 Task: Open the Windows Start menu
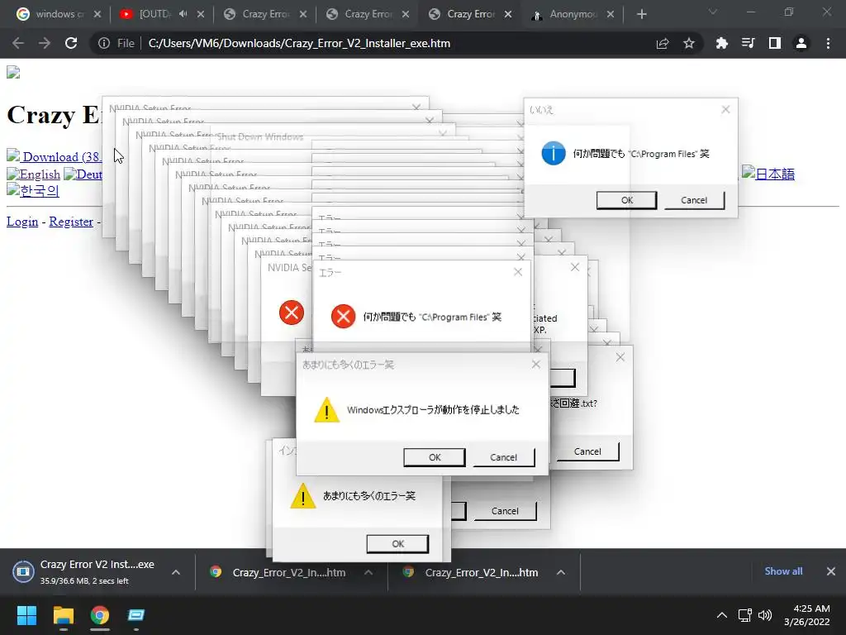click(26, 615)
